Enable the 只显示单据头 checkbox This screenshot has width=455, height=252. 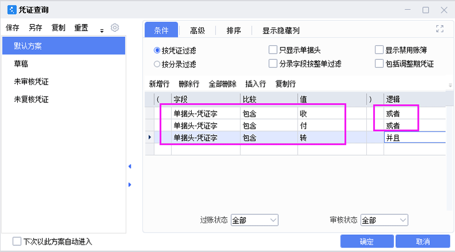[273, 50]
